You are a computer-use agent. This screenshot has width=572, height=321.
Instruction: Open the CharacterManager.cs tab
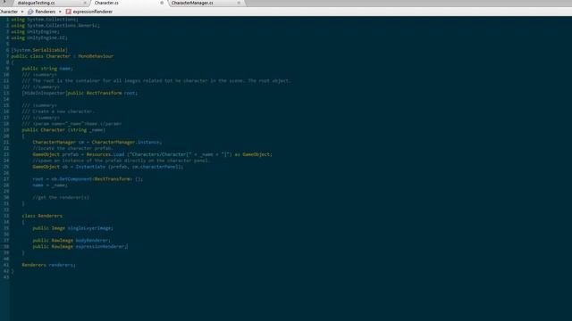[192, 3]
